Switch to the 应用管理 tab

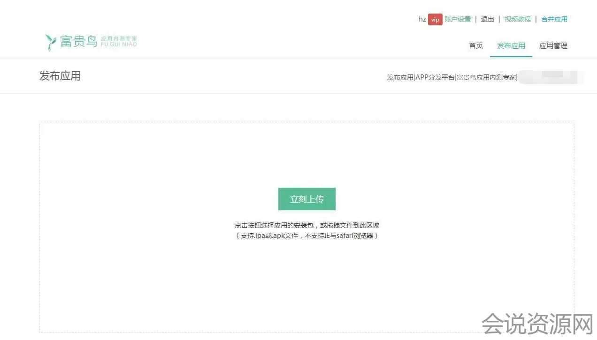click(x=553, y=45)
